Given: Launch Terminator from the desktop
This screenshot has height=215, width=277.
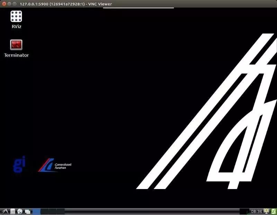Looking at the screenshot, I should [16, 45].
